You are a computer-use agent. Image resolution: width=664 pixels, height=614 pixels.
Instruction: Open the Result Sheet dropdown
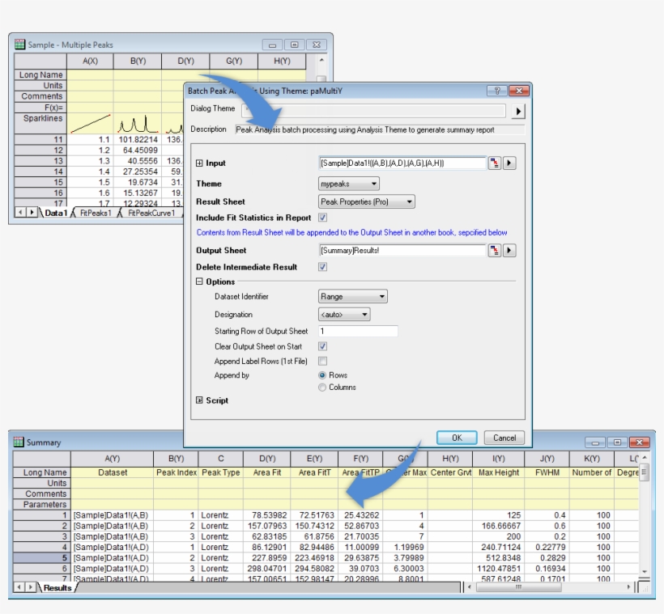point(366,202)
